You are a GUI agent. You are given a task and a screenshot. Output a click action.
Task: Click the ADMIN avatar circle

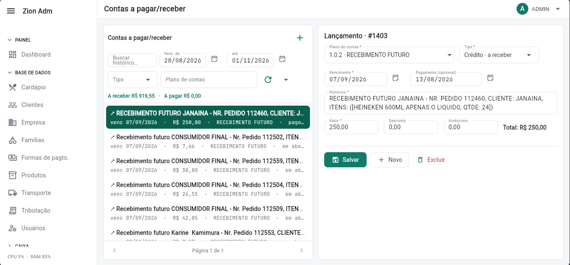(x=522, y=9)
